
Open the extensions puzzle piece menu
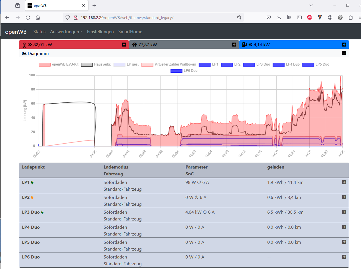[x=350, y=17]
